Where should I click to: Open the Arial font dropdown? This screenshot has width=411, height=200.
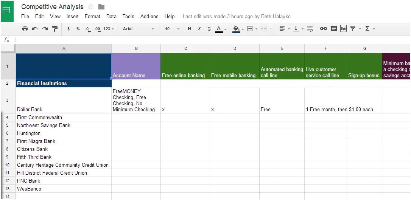pos(138,29)
